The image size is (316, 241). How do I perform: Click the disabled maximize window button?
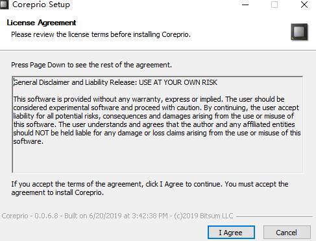tap(274, 5)
